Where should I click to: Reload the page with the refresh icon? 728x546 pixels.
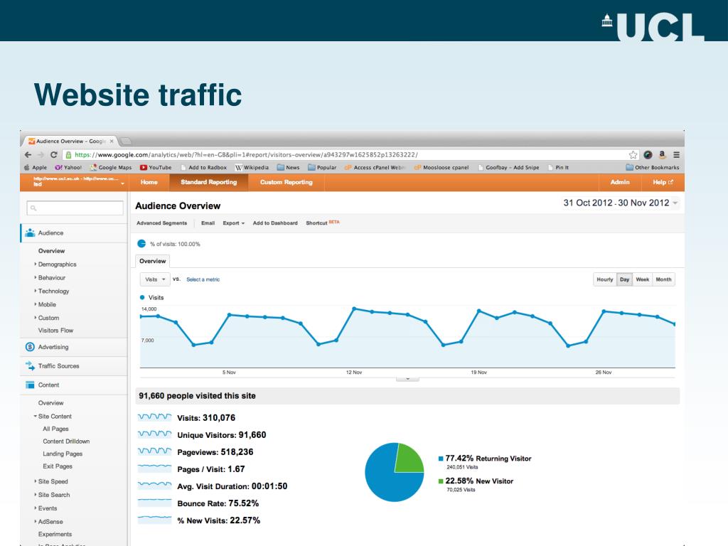pyautogui.click(x=53, y=154)
